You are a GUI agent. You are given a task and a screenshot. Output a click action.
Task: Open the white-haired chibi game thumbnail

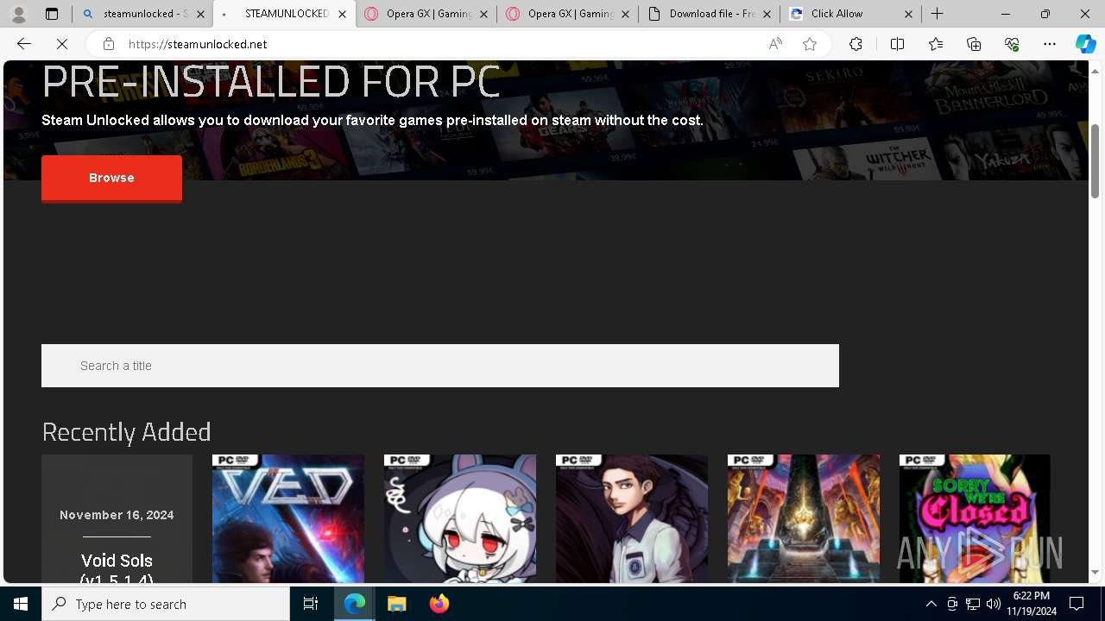[460, 519]
